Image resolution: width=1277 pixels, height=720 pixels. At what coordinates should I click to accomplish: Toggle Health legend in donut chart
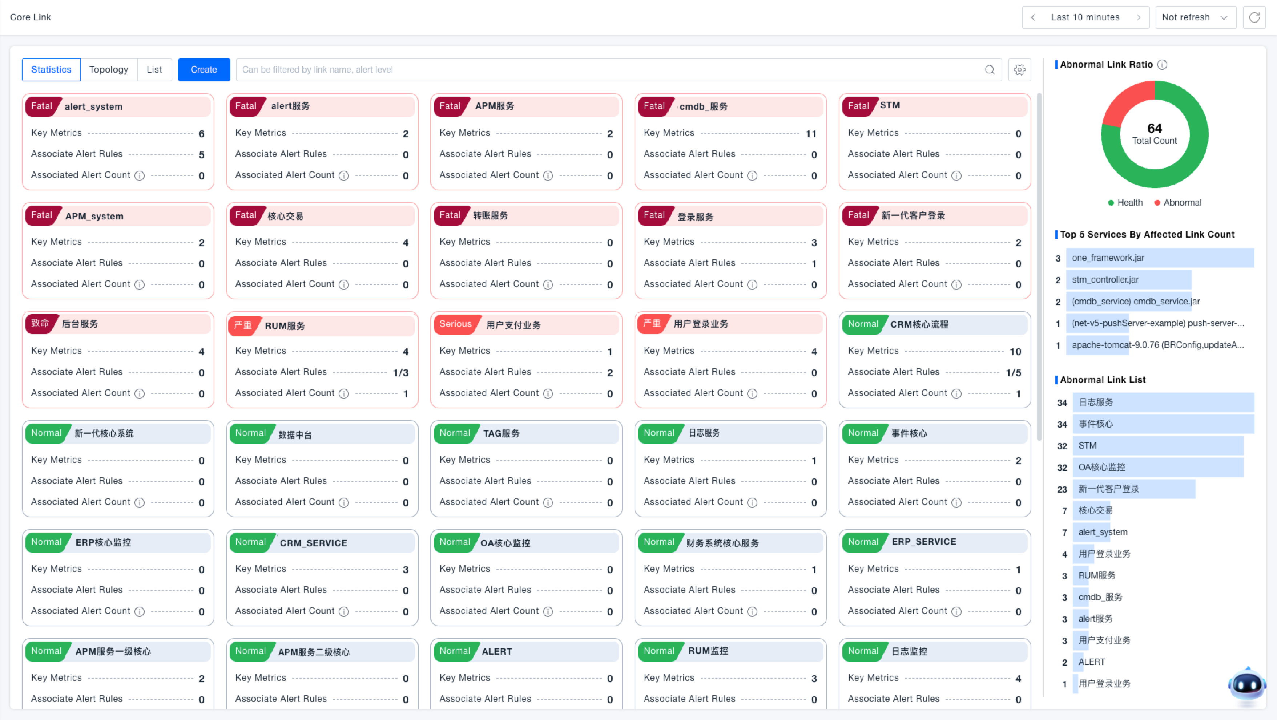tap(1125, 202)
